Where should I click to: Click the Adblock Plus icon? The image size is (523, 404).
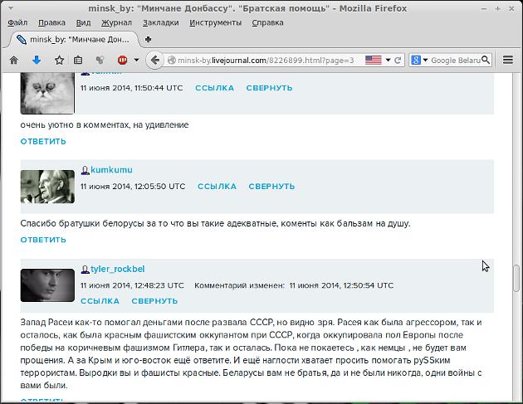123,60
